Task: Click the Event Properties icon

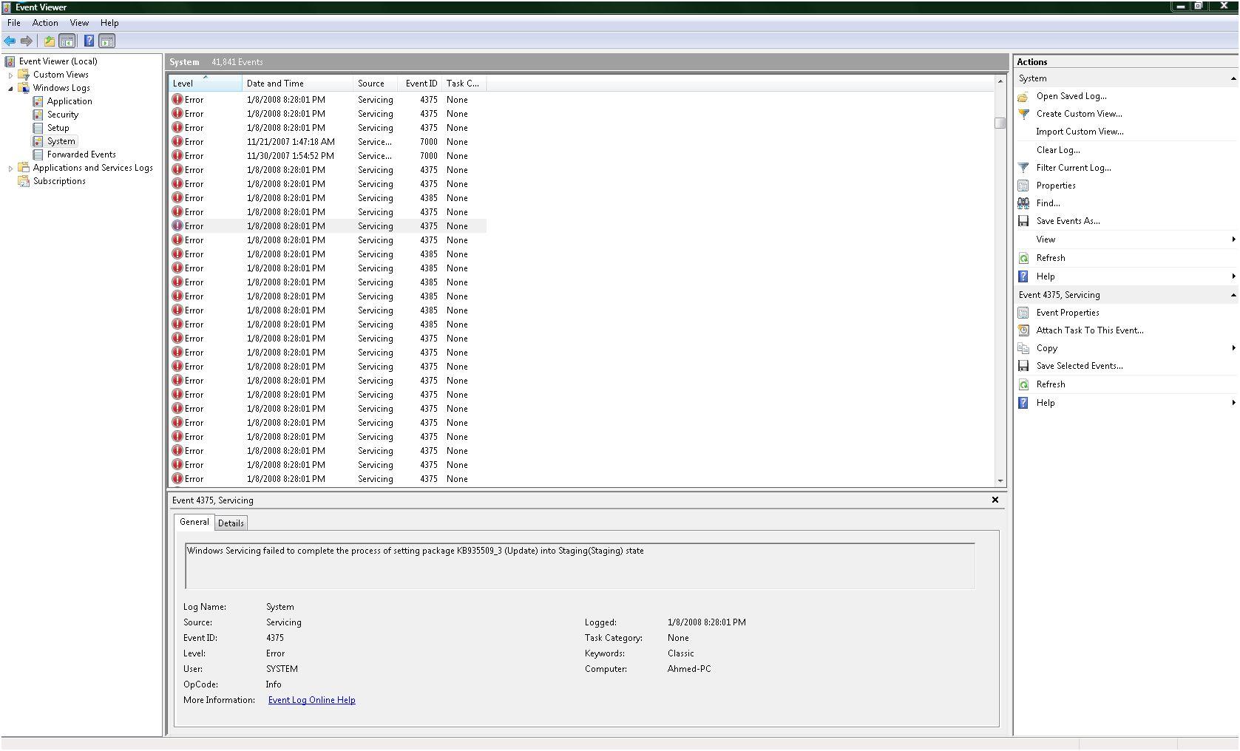Action: click(1023, 313)
